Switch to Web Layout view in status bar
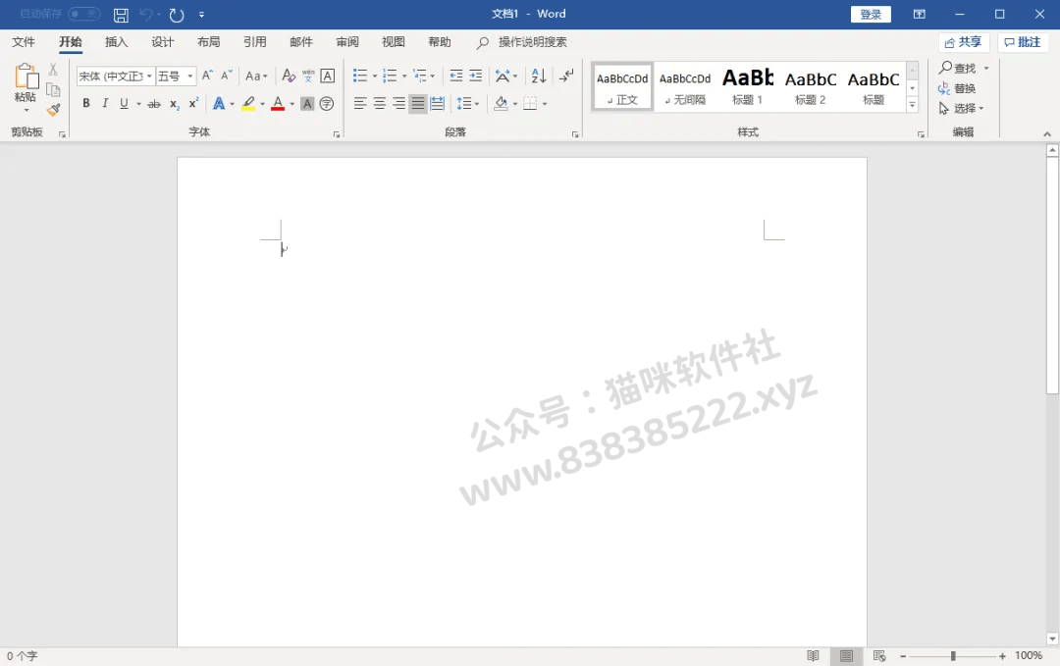The width and height of the screenshot is (1060, 666). click(878, 656)
